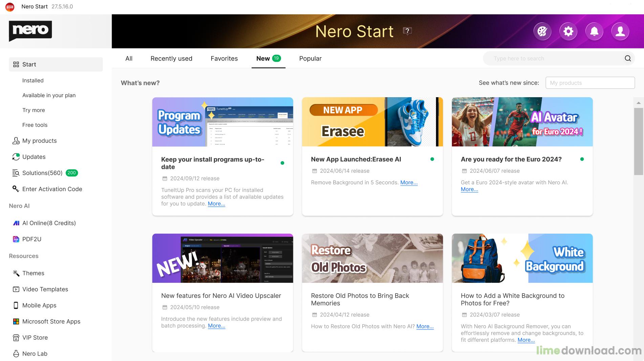Open the user account profile icon

tap(620, 31)
